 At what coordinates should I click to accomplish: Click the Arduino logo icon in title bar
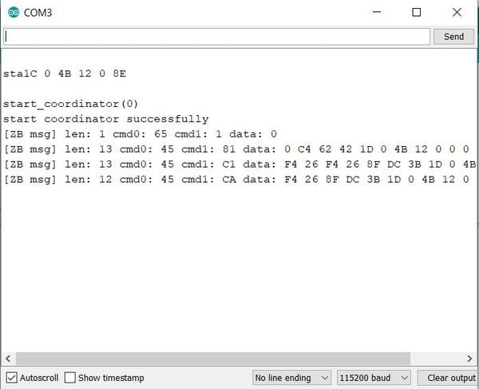(14, 13)
